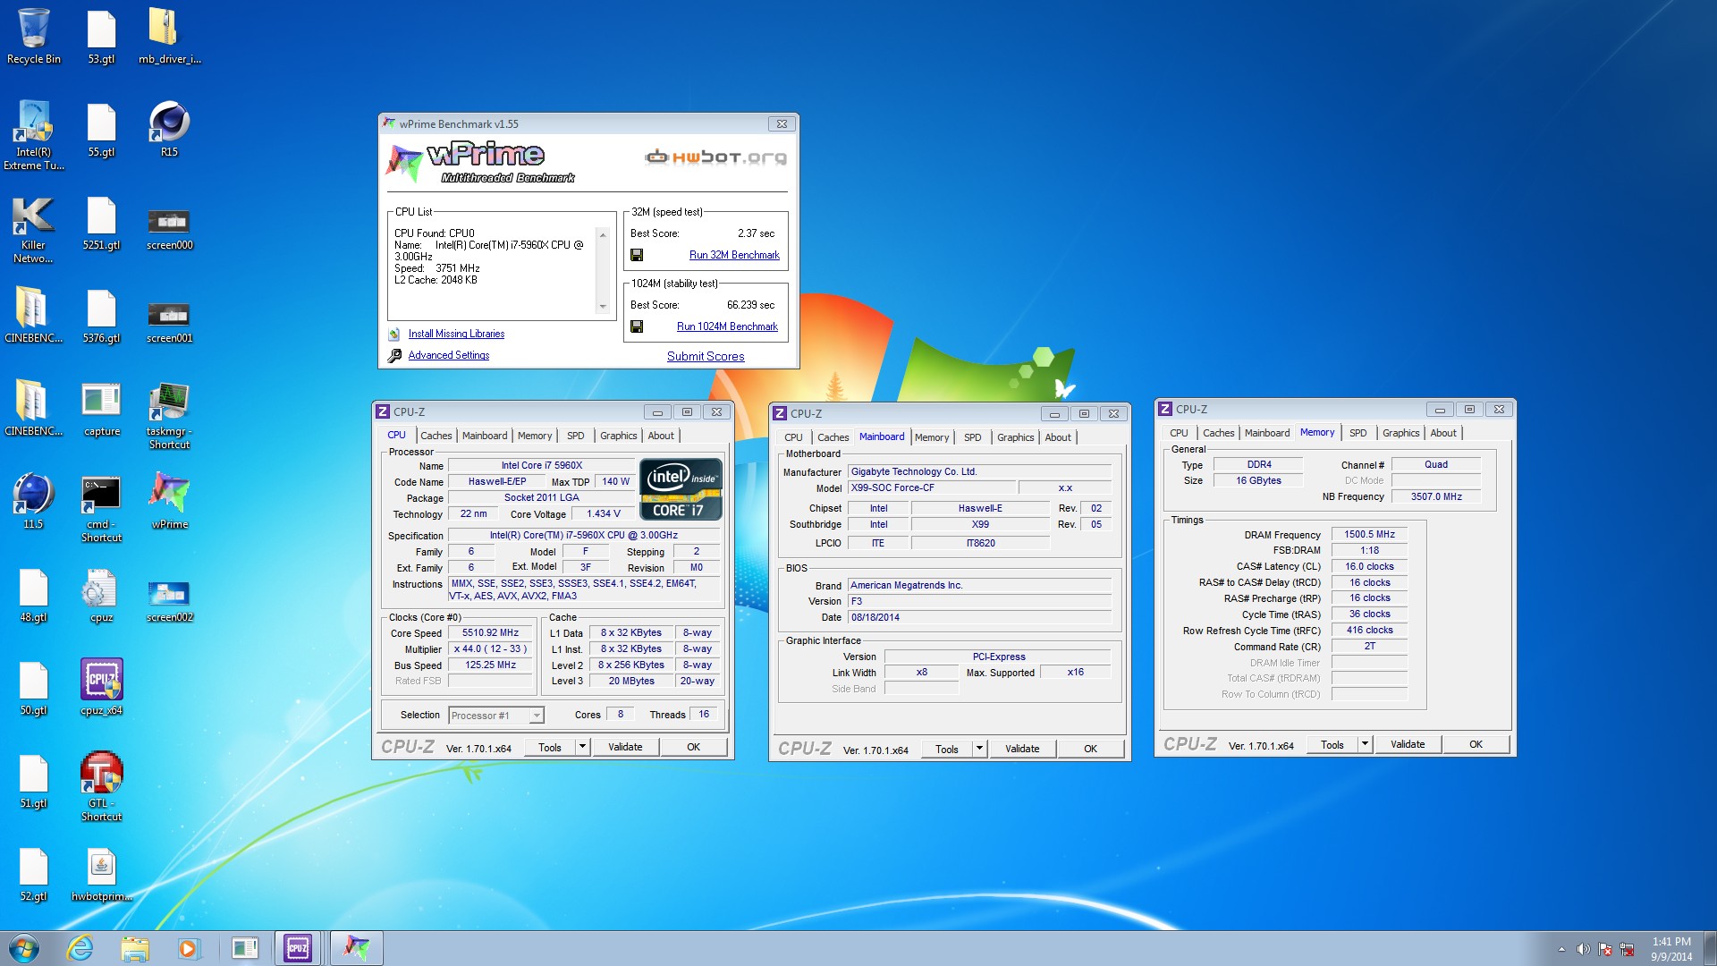This screenshot has width=1717, height=966.
Task: Open the 53.gtl file icon
Action: tap(101, 37)
